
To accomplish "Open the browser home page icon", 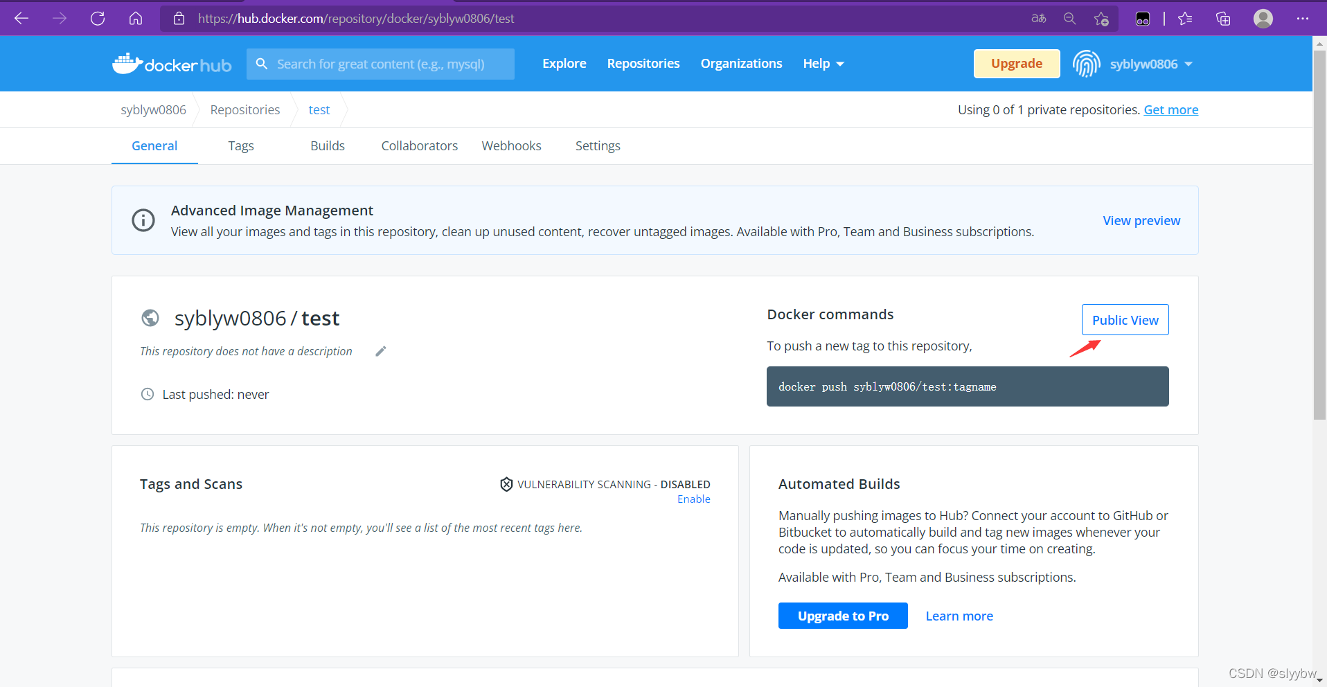I will [x=136, y=19].
